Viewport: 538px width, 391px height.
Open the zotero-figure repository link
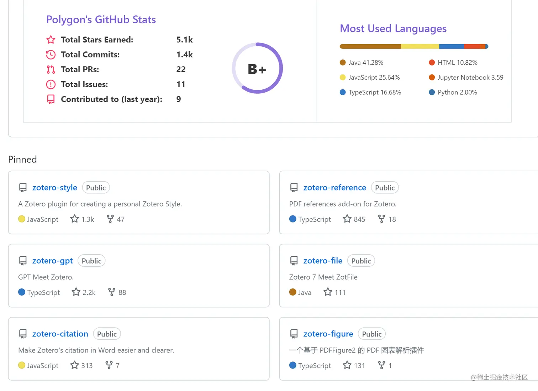pos(328,334)
